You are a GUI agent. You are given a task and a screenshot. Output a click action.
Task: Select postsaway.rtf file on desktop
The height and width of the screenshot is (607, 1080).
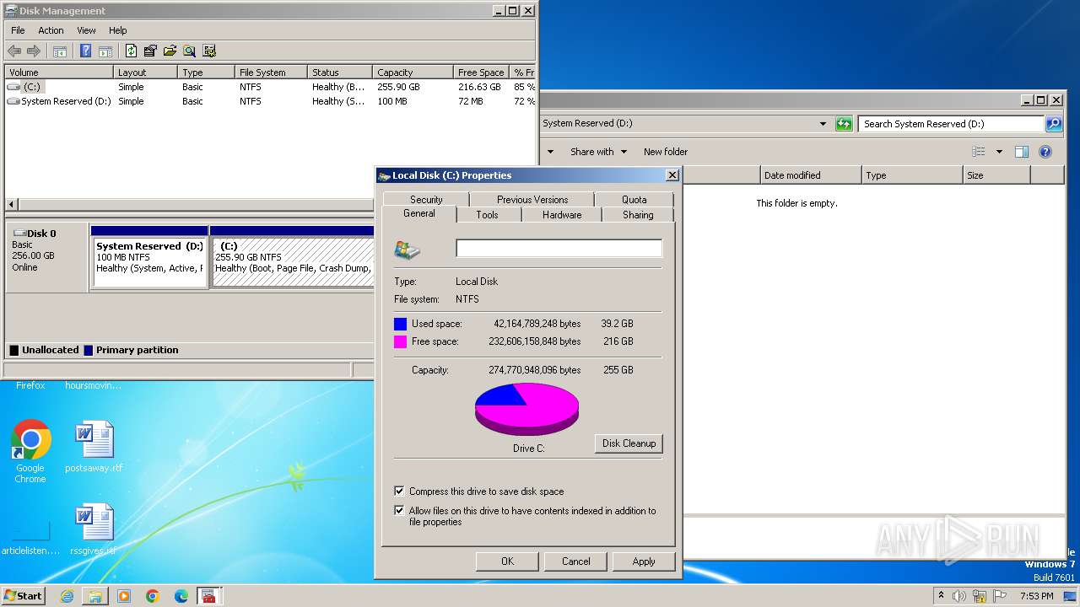[x=94, y=447]
